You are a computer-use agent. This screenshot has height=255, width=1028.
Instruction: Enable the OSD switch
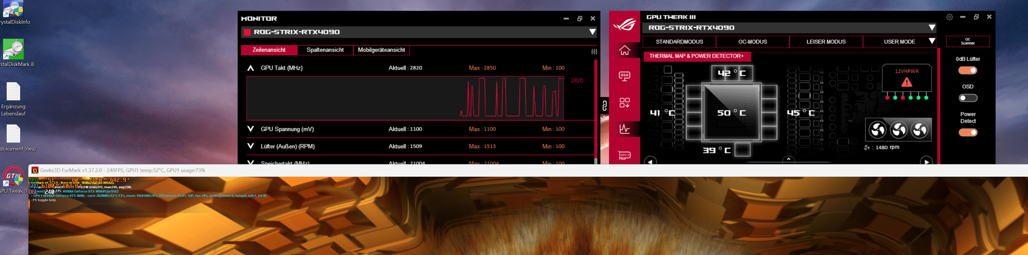click(x=967, y=98)
